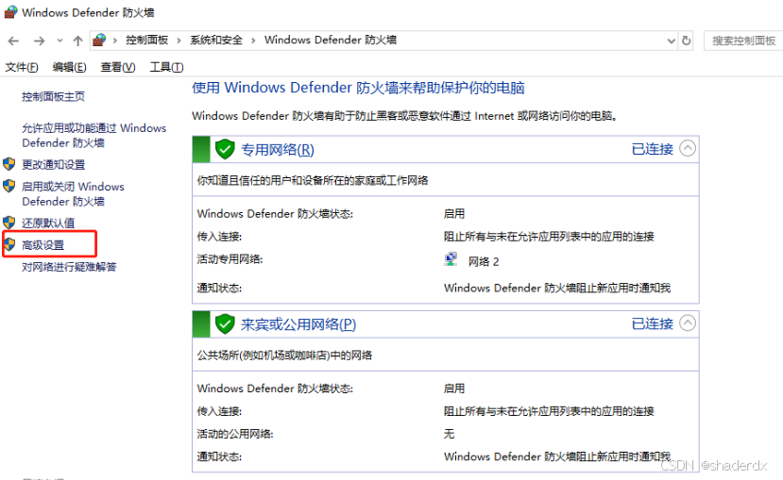The image size is (783, 480).
Task: Click the green shield icon next to 专用网络
Action: (x=225, y=149)
